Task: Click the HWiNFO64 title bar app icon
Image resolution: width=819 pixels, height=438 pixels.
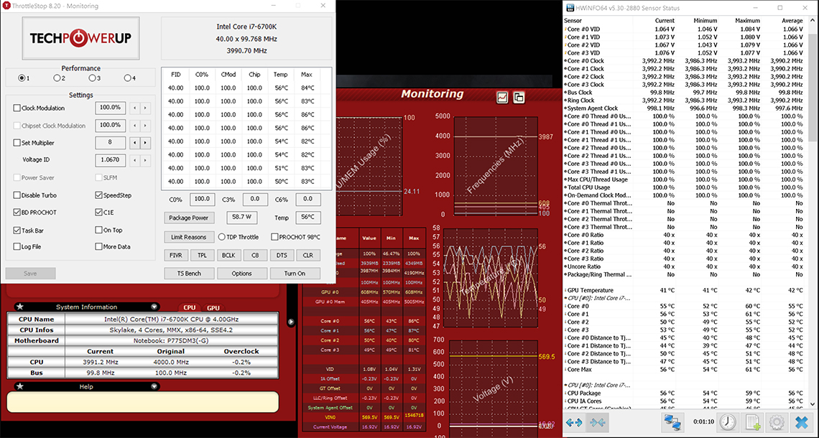Action: click(569, 8)
